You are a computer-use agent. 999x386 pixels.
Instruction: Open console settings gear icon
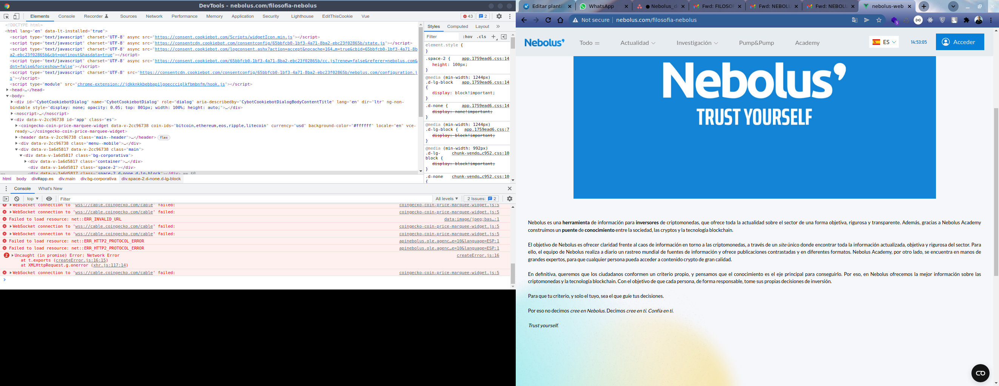(x=510, y=199)
